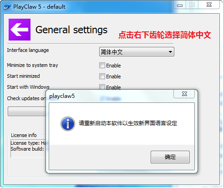The height and width of the screenshot is (188, 223).
Task: Click the red Chinese instruction text
Action: (165, 35)
